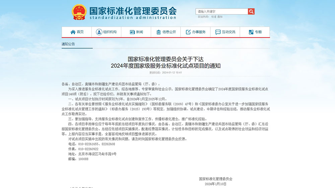Click the 组织机构 person icon
Viewport: 335px width, 188px height.
(99, 32)
